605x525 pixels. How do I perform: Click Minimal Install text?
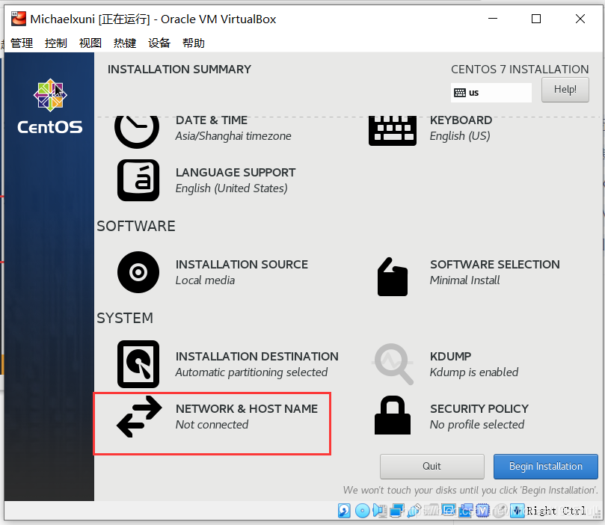[464, 280]
